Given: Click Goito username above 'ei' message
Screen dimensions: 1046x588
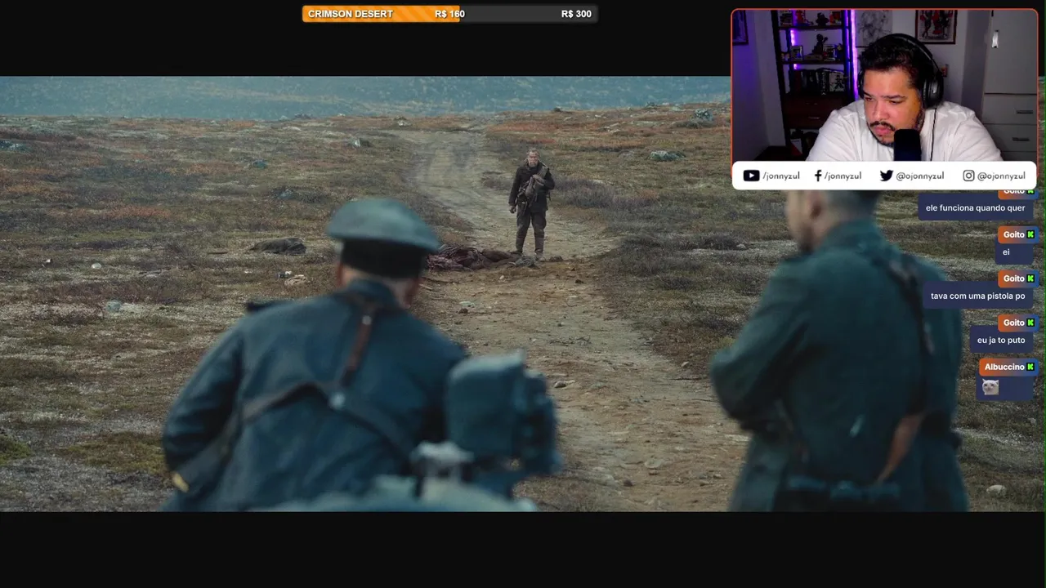Looking at the screenshot, I should coord(1013,234).
